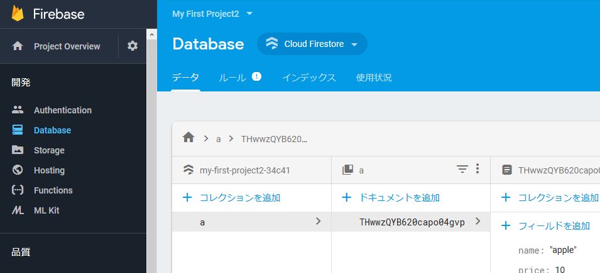
Task: Click plus icon in document column add collection
Action: 506,197
